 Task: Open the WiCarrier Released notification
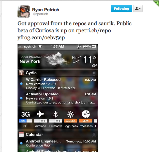[x=58, y=84]
